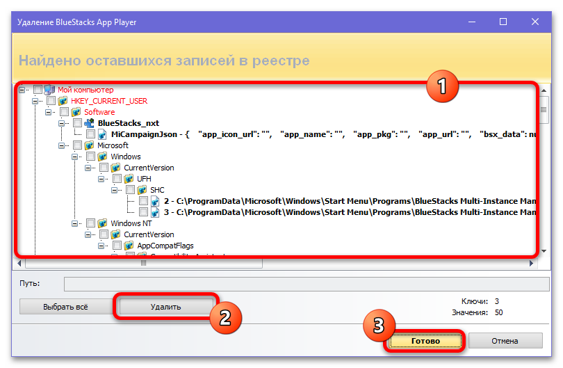The width and height of the screenshot is (563, 368).
Task: Click the folder icon beside Software
Action: tap(76, 112)
